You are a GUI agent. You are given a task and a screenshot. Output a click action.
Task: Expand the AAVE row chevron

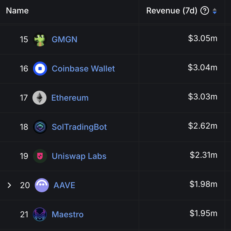pyautogui.click(x=9, y=185)
